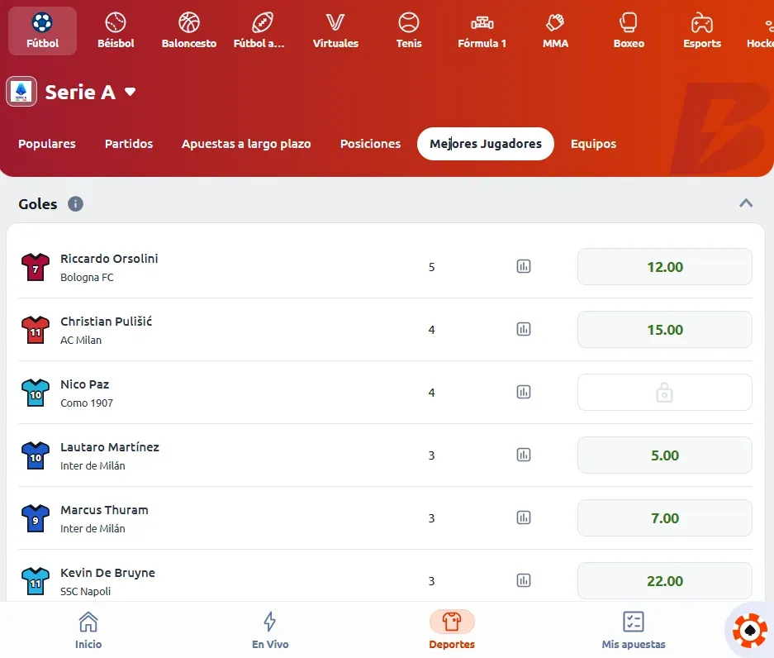Expand the Serie A league dropdown

(x=130, y=92)
